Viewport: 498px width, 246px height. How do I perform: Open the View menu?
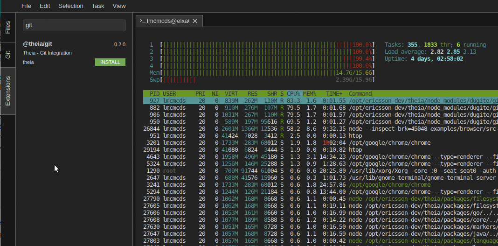click(x=119, y=6)
